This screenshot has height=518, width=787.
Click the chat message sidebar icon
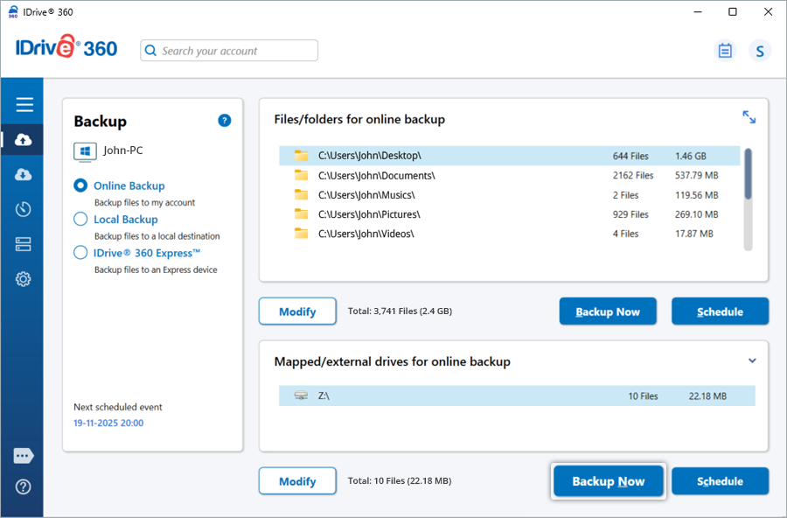click(x=24, y=456)
